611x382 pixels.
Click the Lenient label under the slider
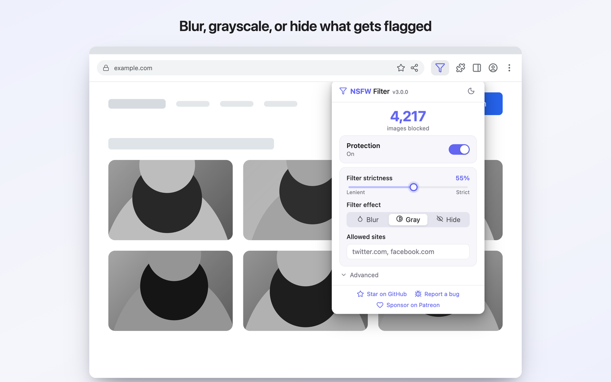tap(356, 192)
